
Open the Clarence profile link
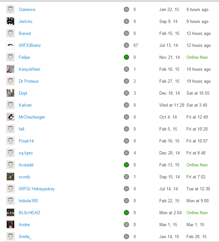pyautogui.click(x=27, y=10)
